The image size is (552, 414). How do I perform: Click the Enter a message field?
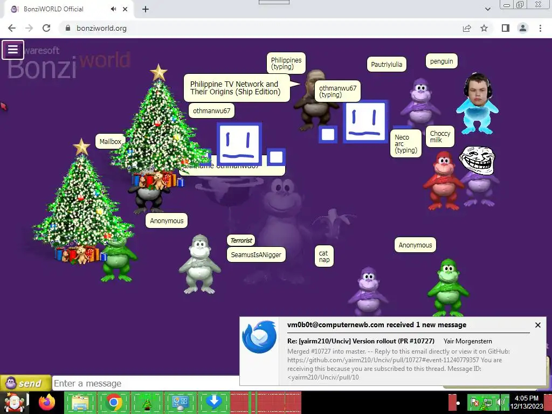tap(146, 383)
